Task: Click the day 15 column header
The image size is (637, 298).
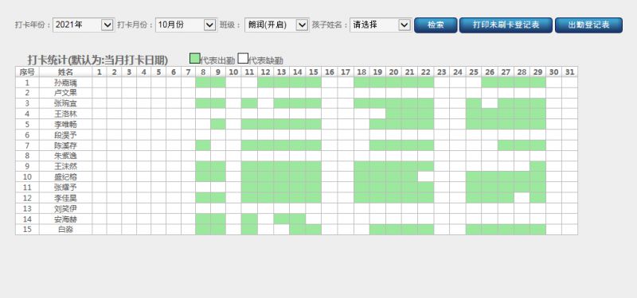Action: 313,72
